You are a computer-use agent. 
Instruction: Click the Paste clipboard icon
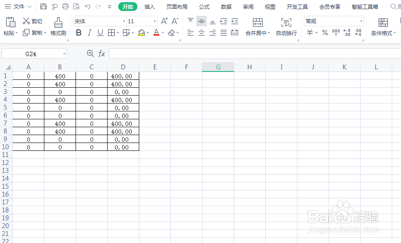tap(11, 22)
